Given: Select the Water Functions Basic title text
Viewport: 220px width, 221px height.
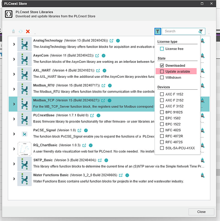Looking at the screenshot, I should tap(51, 175).
